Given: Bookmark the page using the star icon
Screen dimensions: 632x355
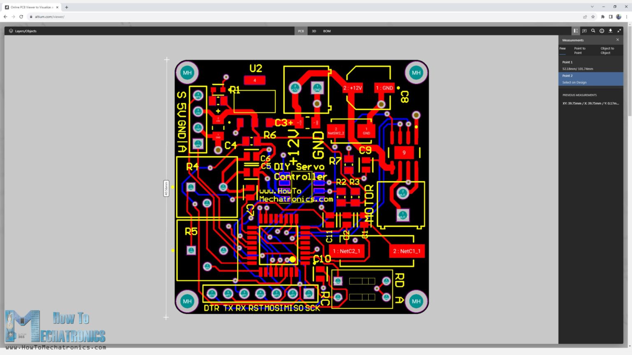Looking at the screenshot, I should point(592,17).
